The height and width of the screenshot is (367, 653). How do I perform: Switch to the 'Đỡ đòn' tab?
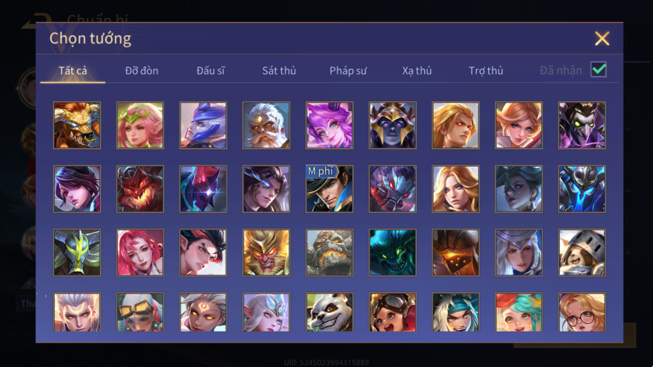coord(142,70)
